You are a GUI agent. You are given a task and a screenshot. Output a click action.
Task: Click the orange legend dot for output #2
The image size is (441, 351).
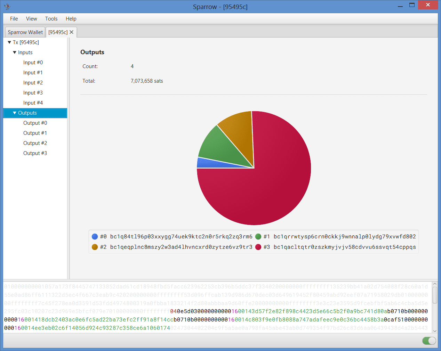pyautogui.click(x=95, y=247)
